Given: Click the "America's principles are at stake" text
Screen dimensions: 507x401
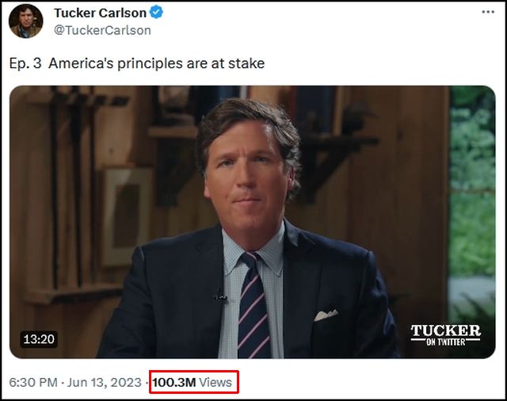Looking at the screenshot, I should click(156, 63).
